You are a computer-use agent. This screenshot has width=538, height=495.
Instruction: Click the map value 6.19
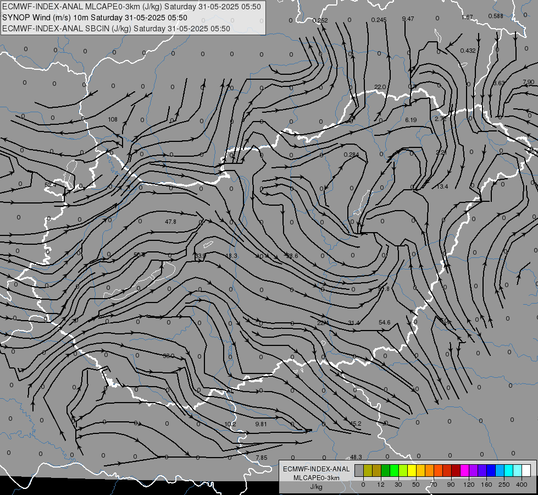[411, 120]
